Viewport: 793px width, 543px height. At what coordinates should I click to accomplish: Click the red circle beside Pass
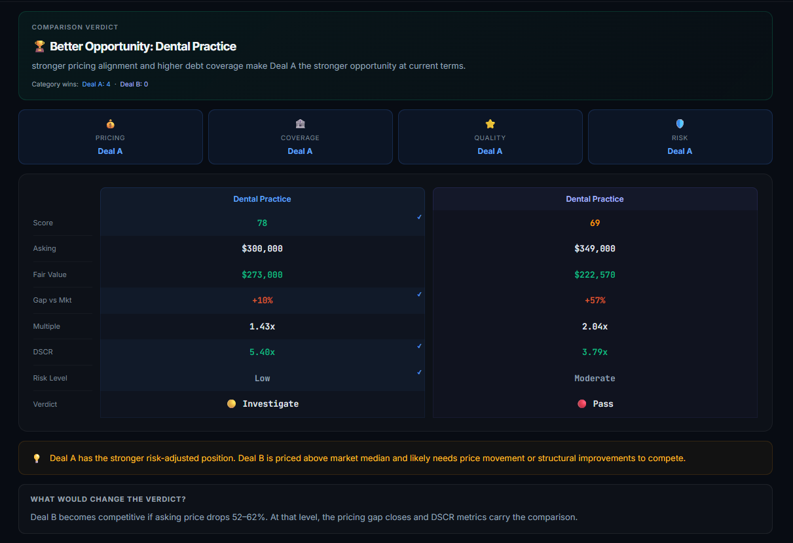point(581,404)
